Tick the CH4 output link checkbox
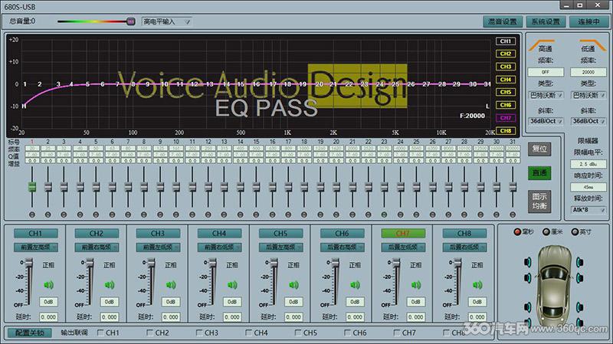Viewport: 613px width, 344px height. pyautogui.click(x=248, y=333)
